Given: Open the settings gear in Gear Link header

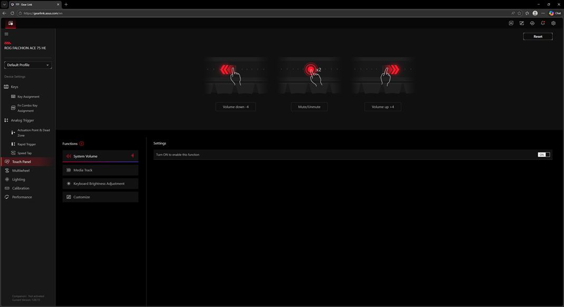Looking at the screenshot, I should tap(553, 23).
